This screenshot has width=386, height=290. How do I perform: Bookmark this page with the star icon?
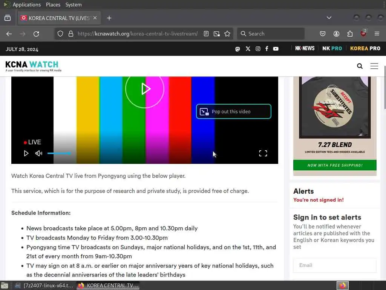pos(227,34)
